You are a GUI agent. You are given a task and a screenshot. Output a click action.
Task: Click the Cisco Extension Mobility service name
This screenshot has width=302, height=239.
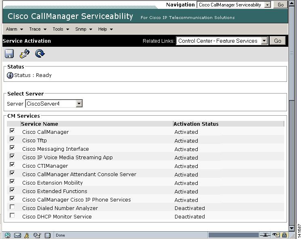pyautogui.click(x=53, y=183)
